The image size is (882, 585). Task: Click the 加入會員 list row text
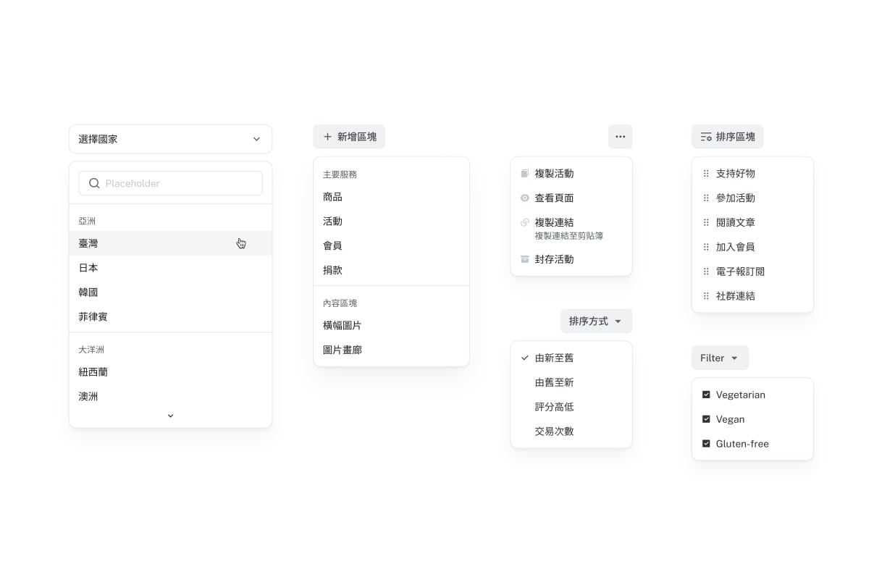pos(736,247)
